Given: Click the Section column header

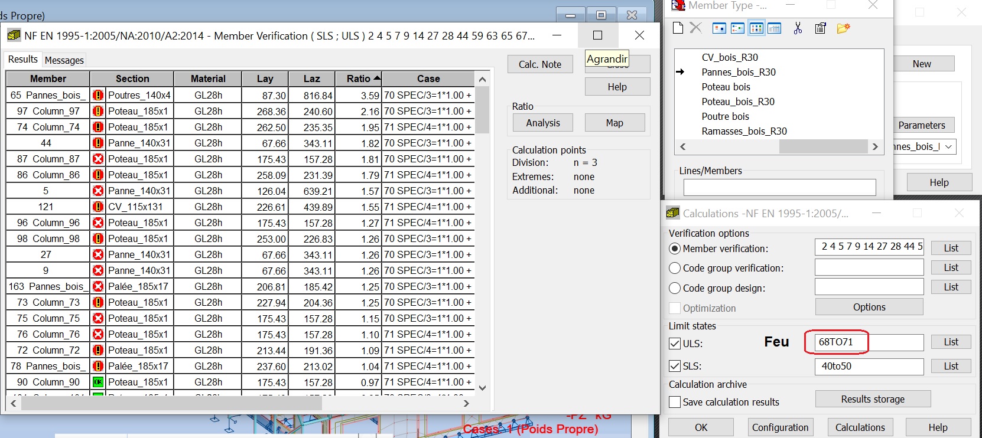Looking at the screenshot, I should pyautogui.click(x=132, y=79).
